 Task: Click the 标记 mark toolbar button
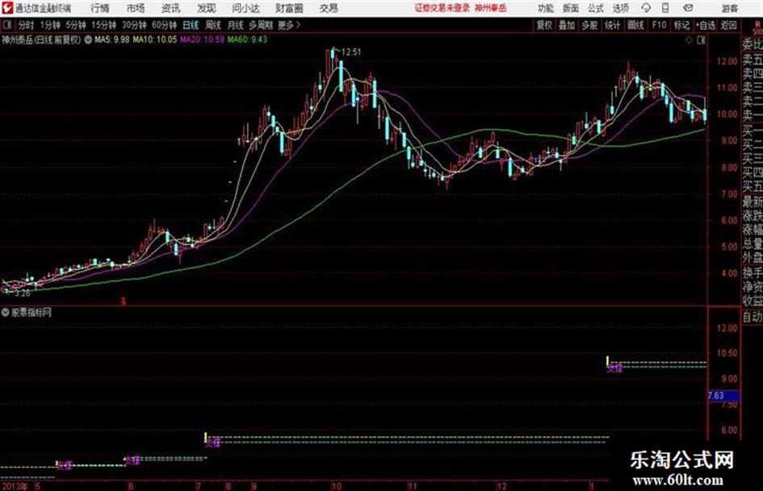coord(681,25)
